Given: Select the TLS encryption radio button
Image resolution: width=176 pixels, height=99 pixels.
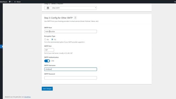Looking at the screenshot, I should click(52, 39).
